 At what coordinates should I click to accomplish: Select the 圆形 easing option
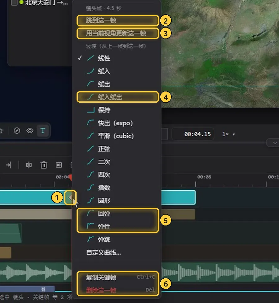[x=117, y=201]
